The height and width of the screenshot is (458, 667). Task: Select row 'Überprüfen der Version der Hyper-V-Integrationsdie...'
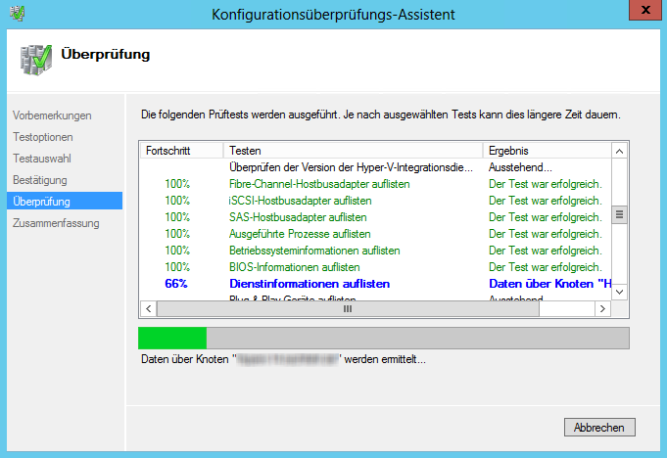pyautogui.click(x=375, y=167)
